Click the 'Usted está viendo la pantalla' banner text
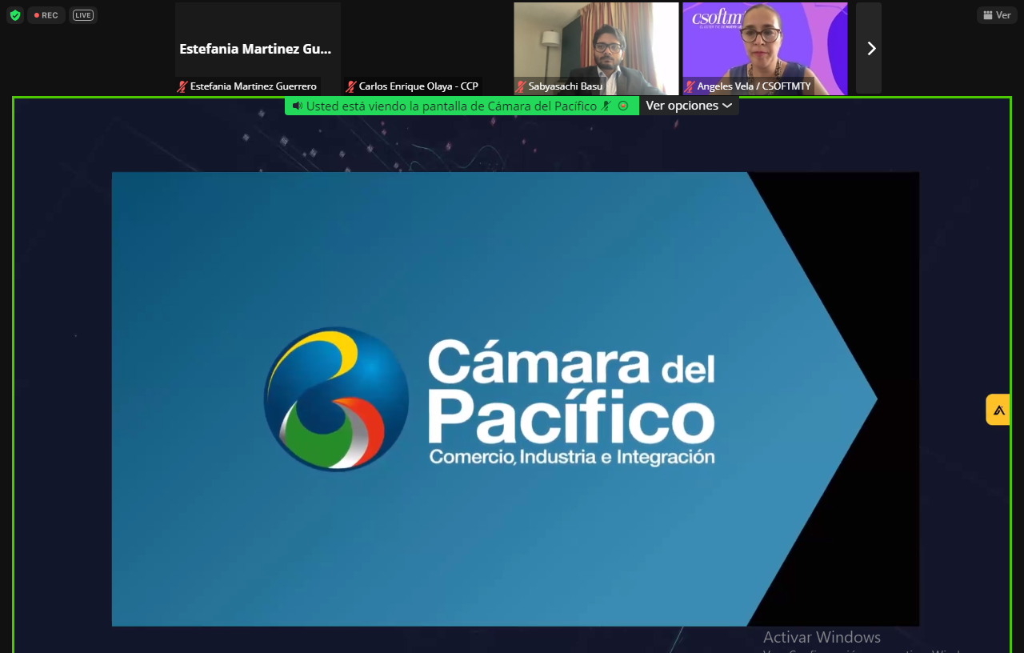 point(451,106)
